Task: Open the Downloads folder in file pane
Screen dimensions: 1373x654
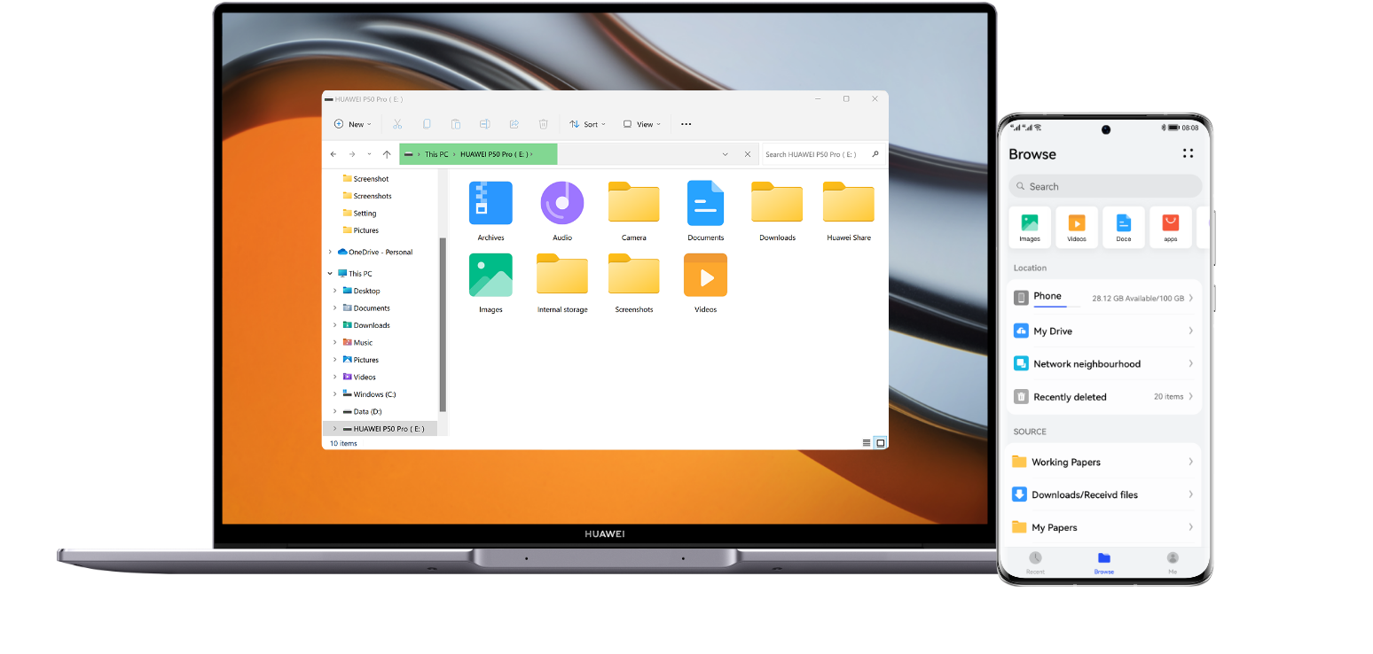Action: coord(777,202)
